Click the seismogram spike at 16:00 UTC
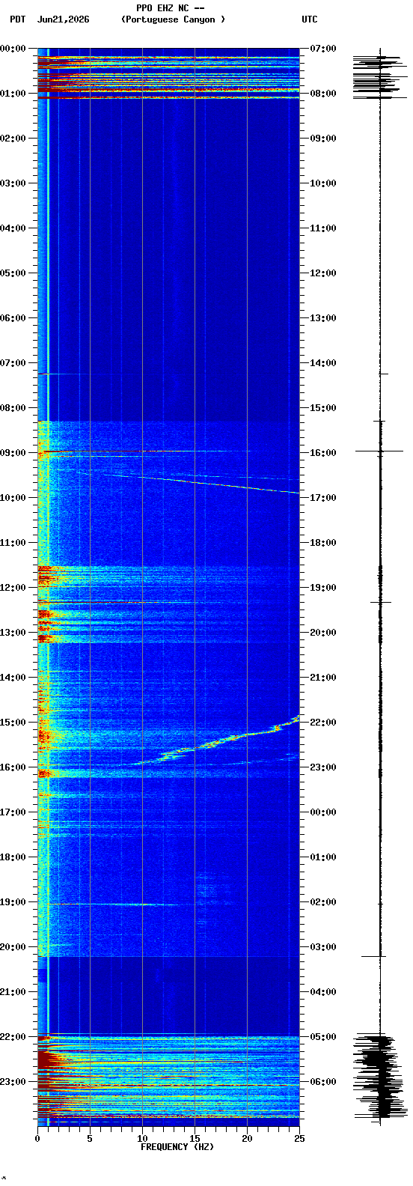The width and height of the screenshot is (413, 1186). (379, 451)
